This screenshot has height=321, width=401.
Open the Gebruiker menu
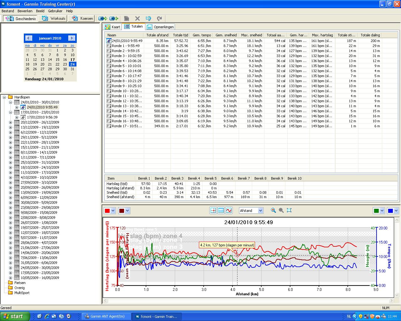click(55, 11)
